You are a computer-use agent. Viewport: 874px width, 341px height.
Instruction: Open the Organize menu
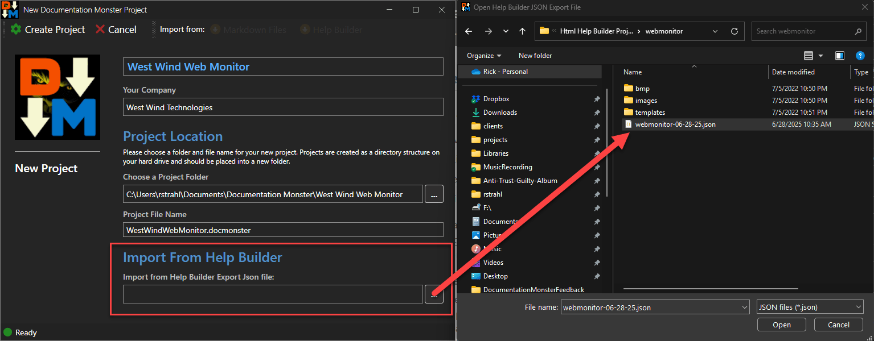point(484,56)
